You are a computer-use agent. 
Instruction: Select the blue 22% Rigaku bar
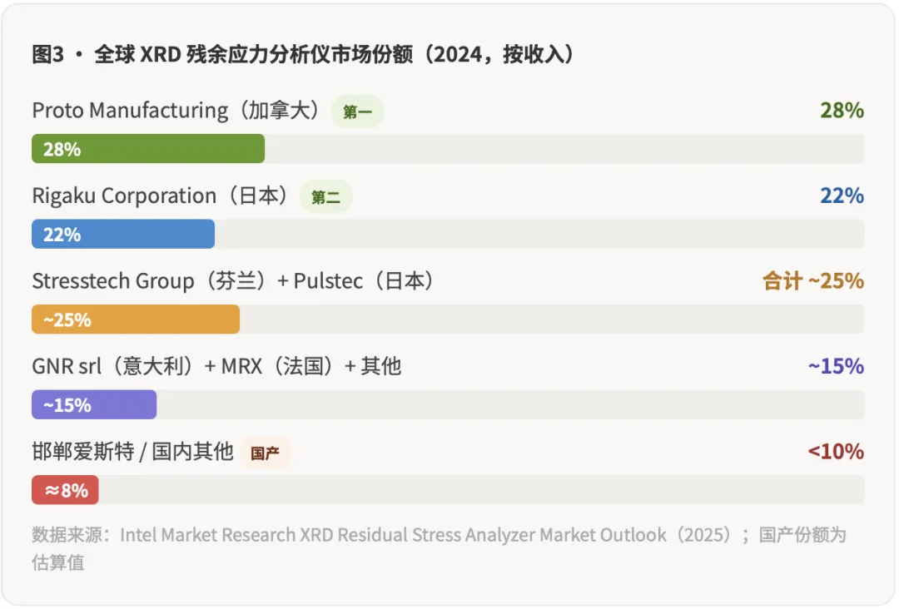[121, 234]
